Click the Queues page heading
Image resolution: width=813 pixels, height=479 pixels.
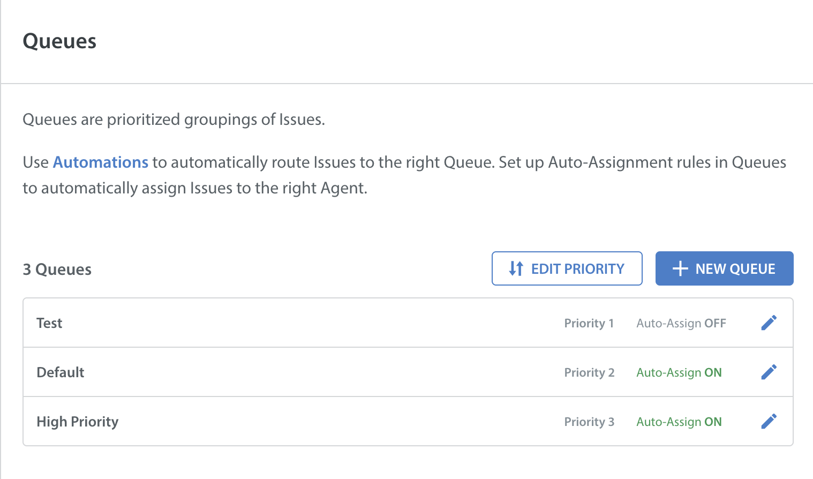pos(59,41)
